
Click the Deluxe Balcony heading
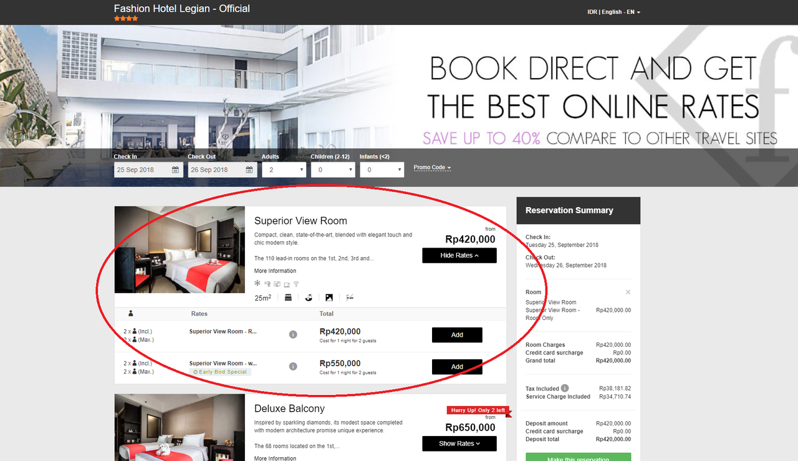coord(289,409)
